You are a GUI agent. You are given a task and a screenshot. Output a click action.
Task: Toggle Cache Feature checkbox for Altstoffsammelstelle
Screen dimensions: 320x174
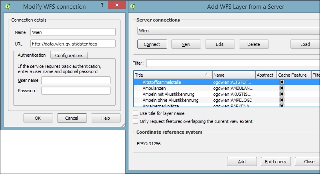pyautogui.click(x=282, y=82)
